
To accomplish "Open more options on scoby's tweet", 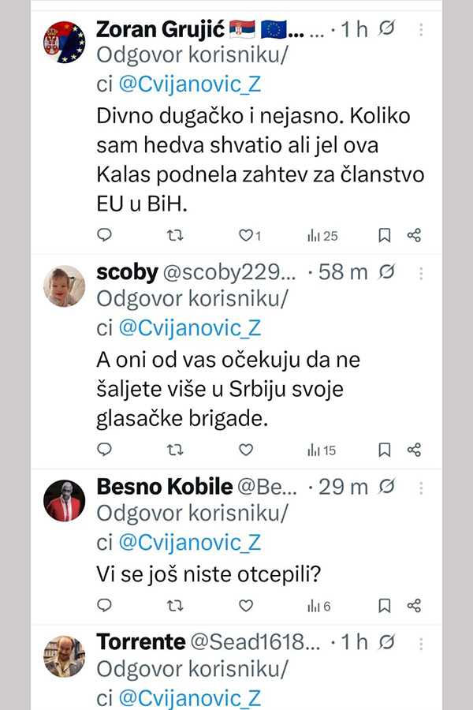I will coord(421,272).
